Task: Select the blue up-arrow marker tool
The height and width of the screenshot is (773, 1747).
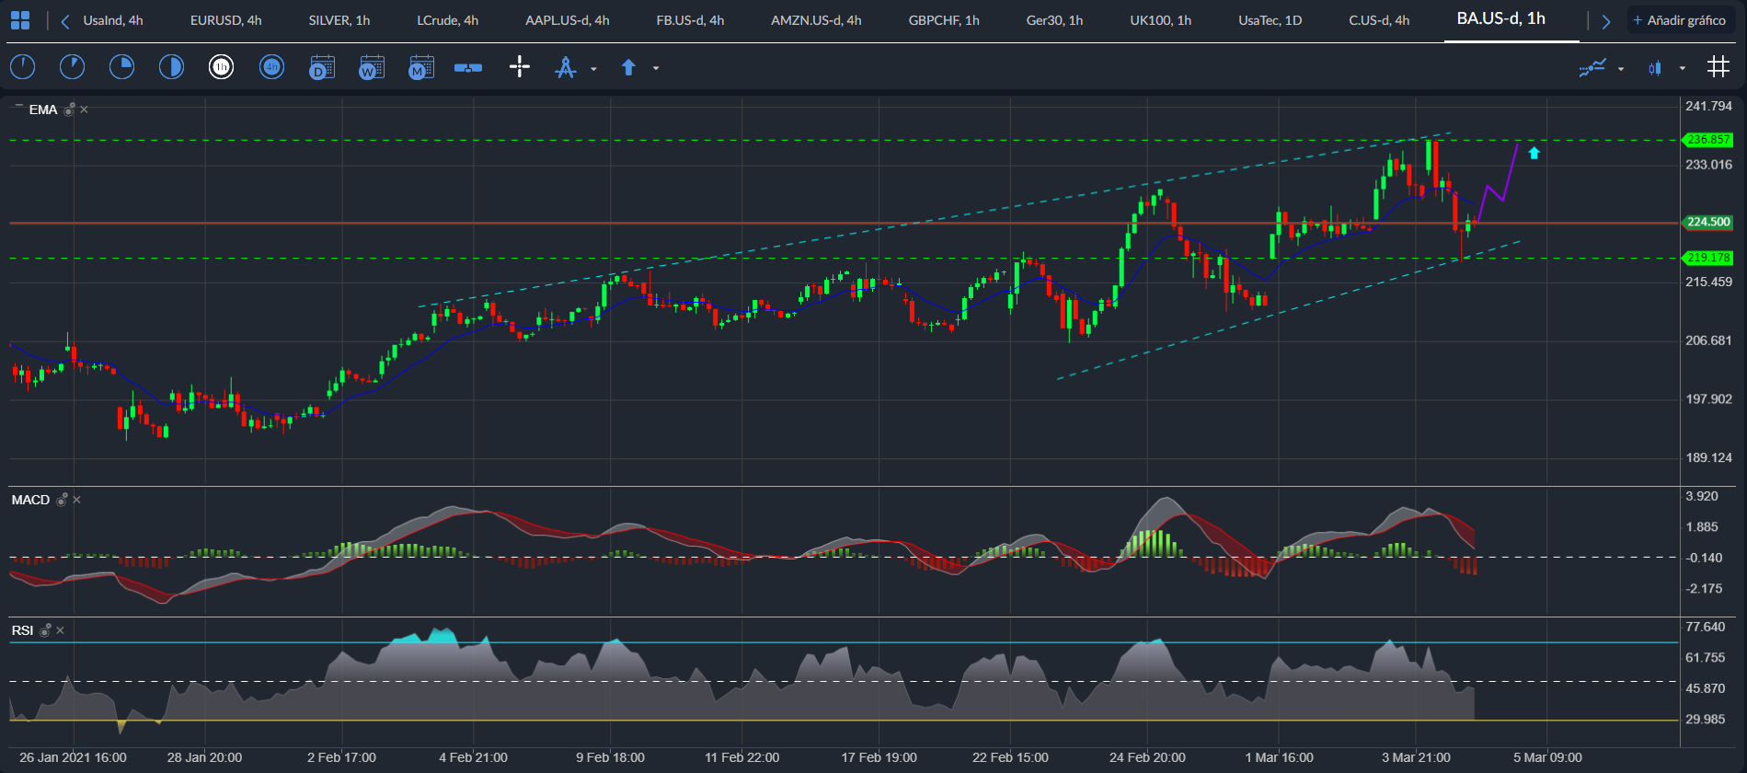Action: (628, 67)
